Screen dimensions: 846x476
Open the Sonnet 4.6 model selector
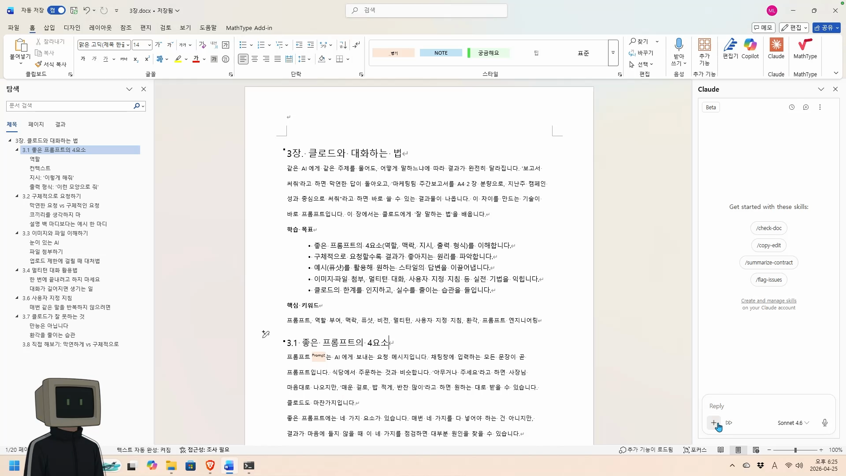[x=793, y=423]
